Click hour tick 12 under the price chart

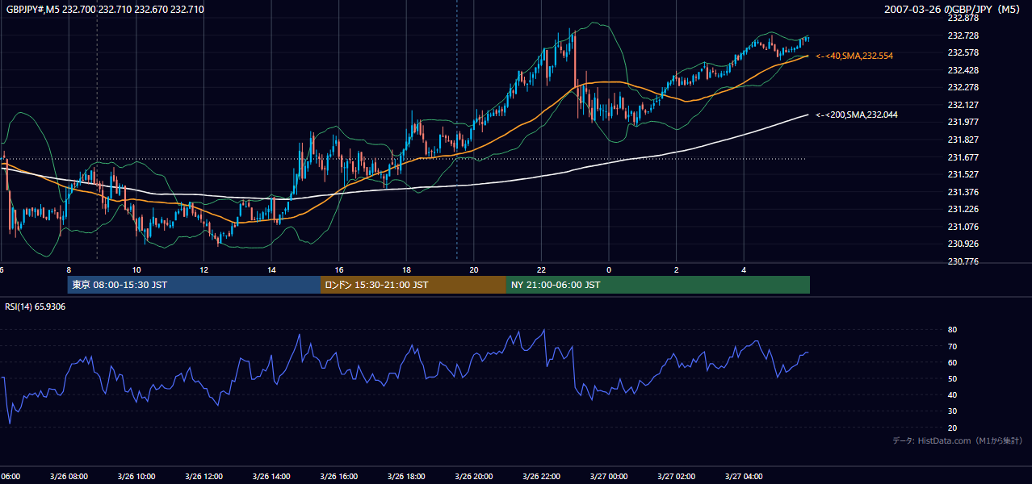point(204,269)
